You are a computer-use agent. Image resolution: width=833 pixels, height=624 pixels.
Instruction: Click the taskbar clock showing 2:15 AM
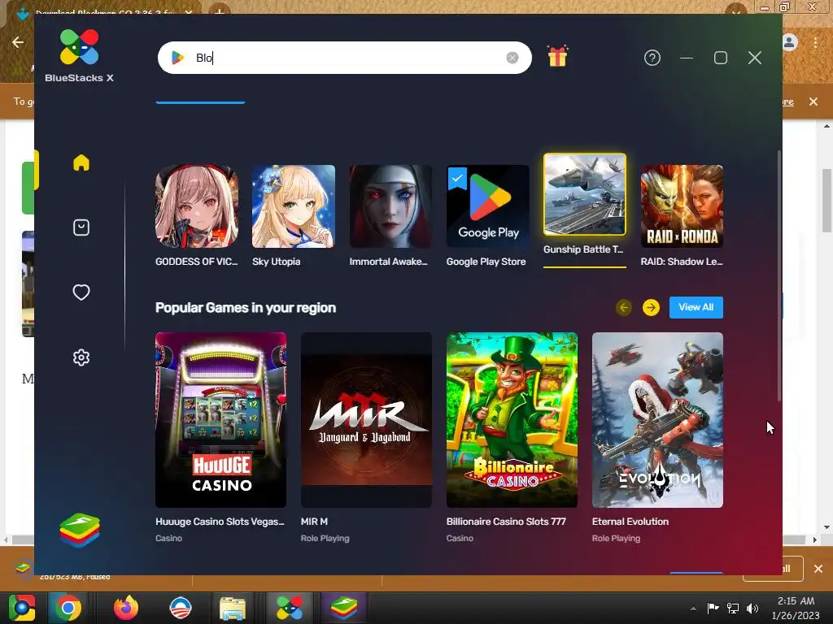(796, 608)
